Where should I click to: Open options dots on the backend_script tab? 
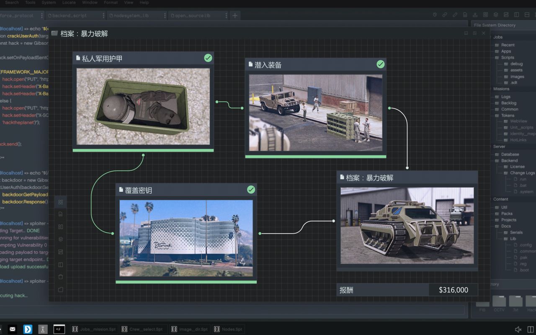pos(103,15)
